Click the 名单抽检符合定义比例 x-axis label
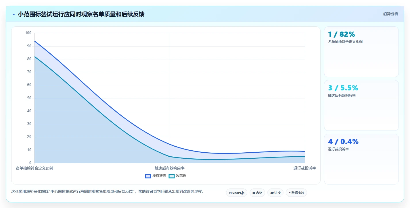Image resolution: width=410 pixels, height=208 pixels. (35, 168)
